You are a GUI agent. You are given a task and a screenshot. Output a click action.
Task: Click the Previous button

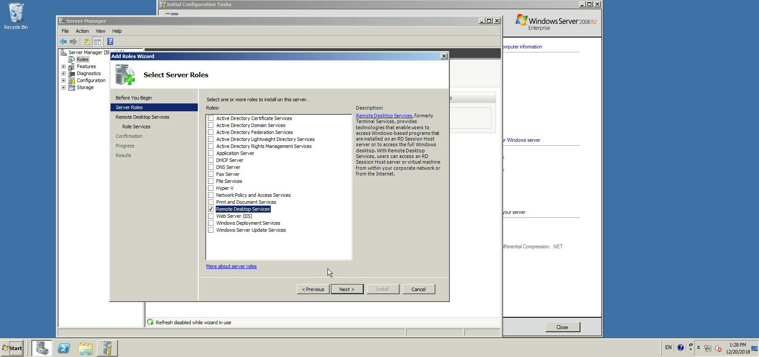coord(313,289)
